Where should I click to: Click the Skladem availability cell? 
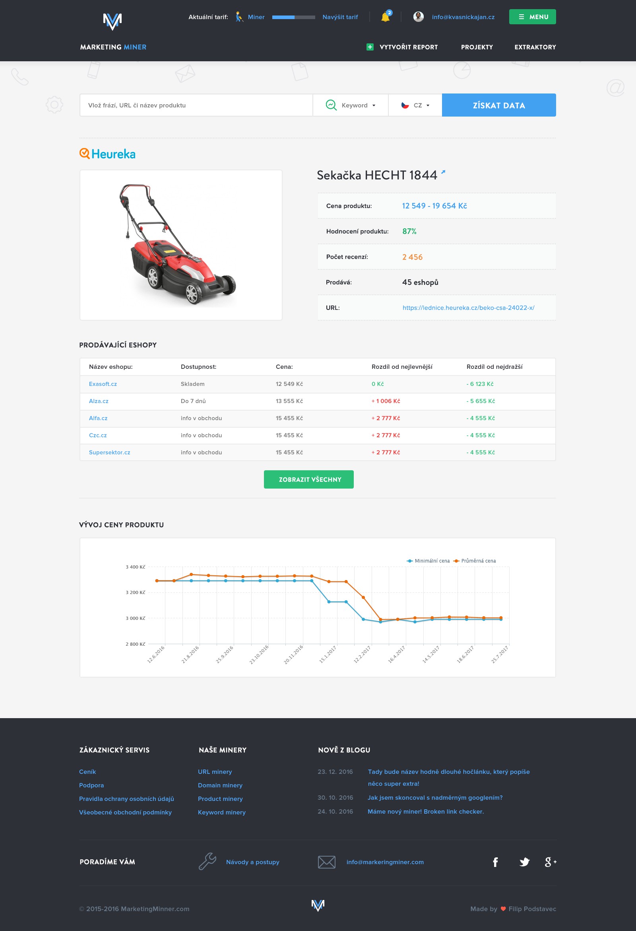(x=192, y=384)
